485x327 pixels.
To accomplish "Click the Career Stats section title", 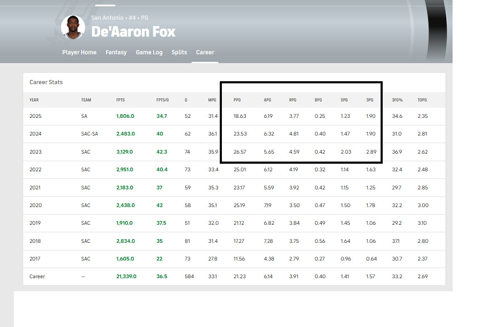I will (x=46, y=82).
